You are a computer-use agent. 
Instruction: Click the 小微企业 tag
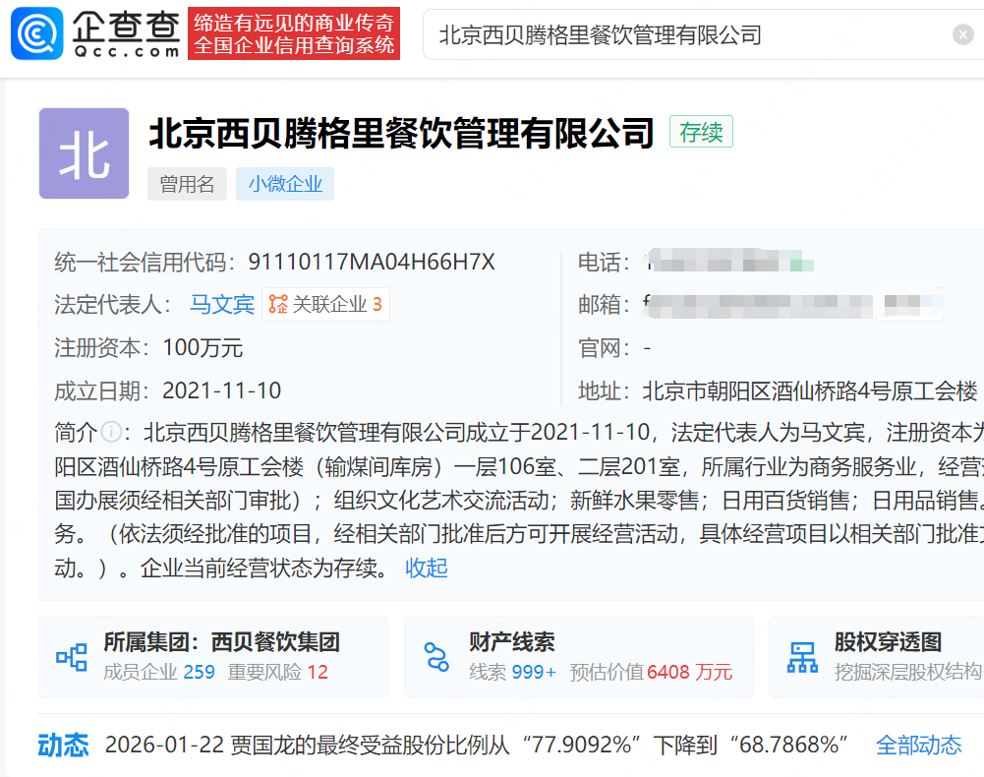point(285,184)
